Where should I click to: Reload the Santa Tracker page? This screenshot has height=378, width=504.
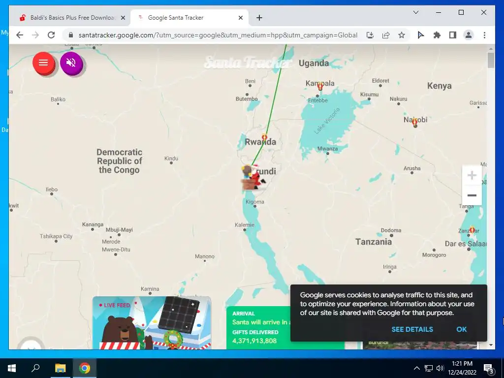click(51, 35)
